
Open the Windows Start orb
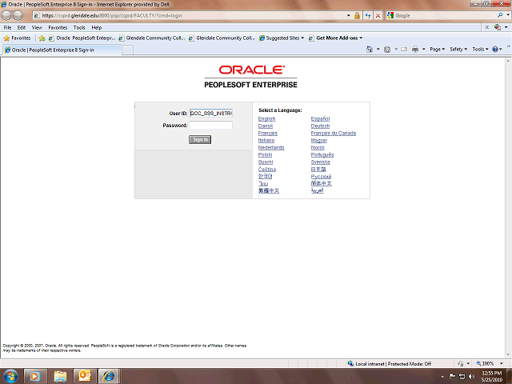10,376
